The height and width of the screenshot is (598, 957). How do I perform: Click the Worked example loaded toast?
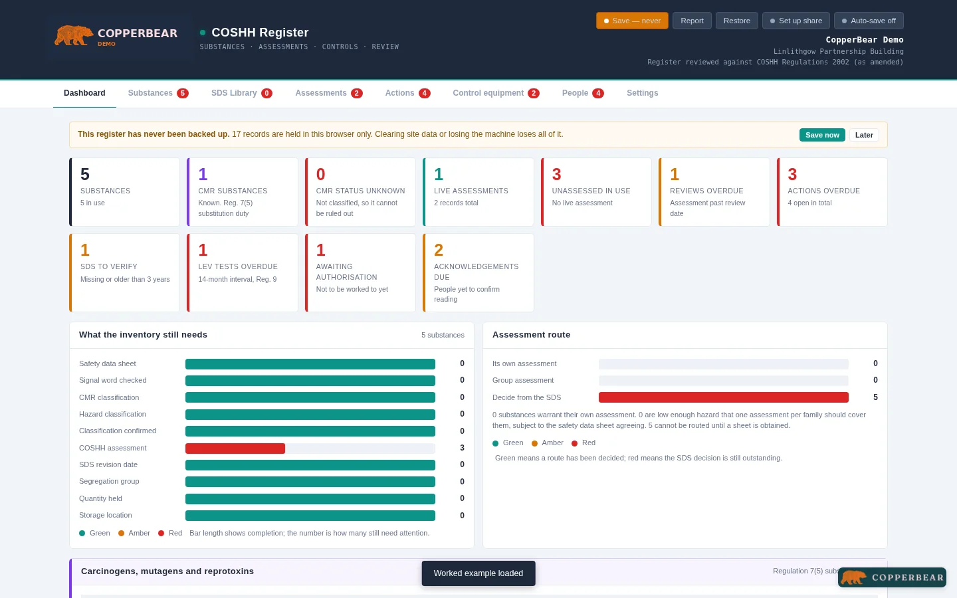[x=478, y=573]
